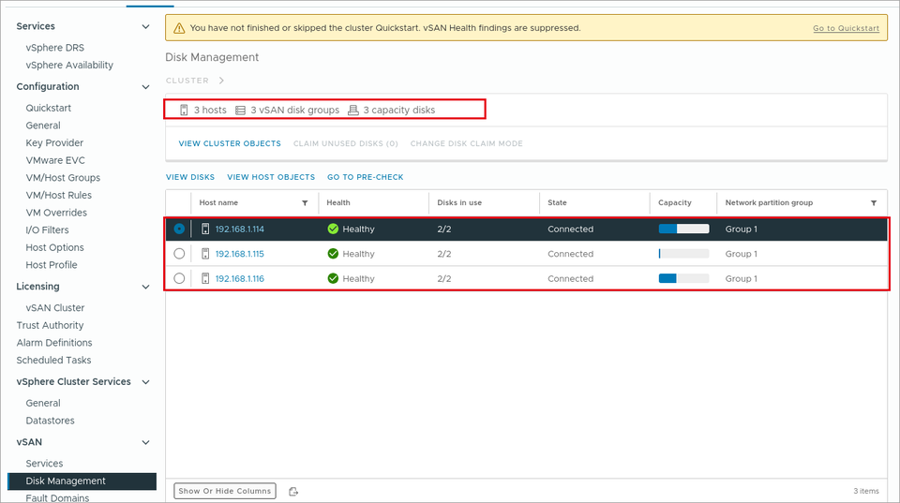Select the radio button for host 192.168.1.116

tap(179, 278)
